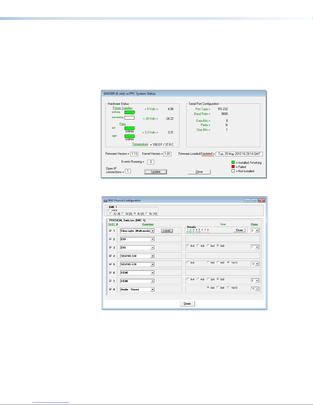Choose 8x4 size in the slot 3 row
Image resolution: width=313 pixels, height=405 pixels.
coord(208,246)
